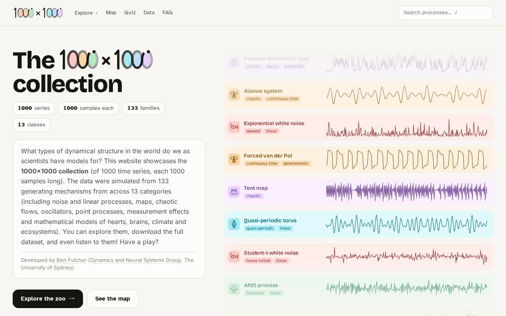Open the Ben Fulcher link
The width and height of the screenshot is (506, 316).
tap(72, 260)
